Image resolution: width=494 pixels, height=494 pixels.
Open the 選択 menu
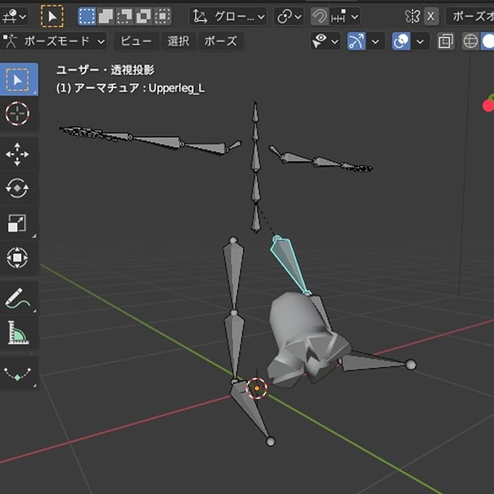click(178, 41)
